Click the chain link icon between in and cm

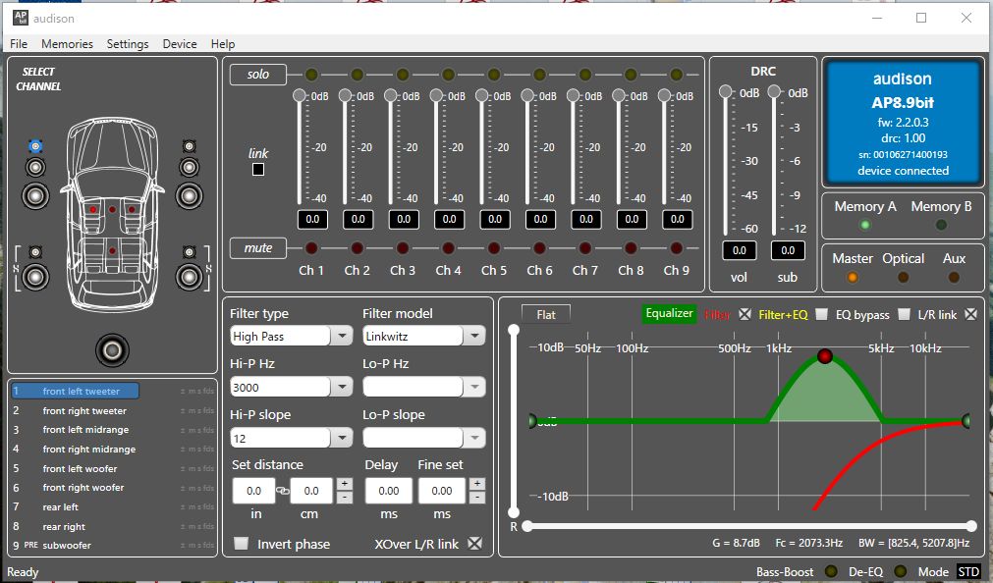[283, 491]
